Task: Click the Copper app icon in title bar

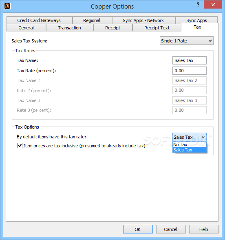Action: click(7, 6)
